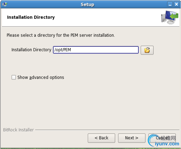
Task: Click the 'Installation Directory' field label
Action: [x=31, y=50]
